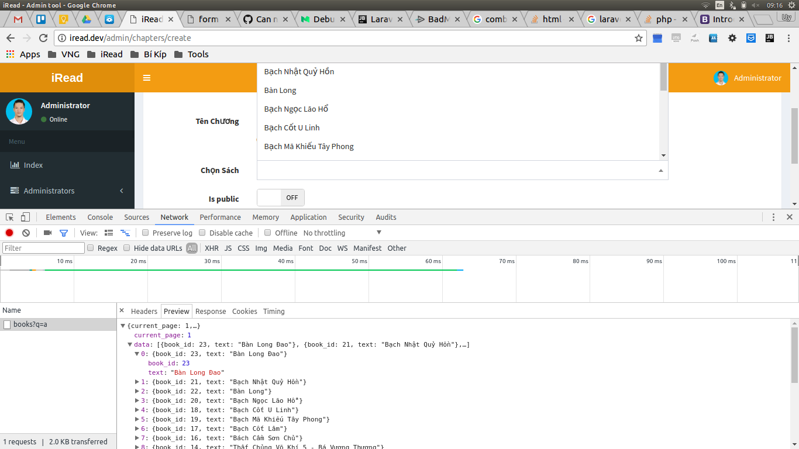Switch to the Response tab
Image resolution: width=799 pixels, height=449 pixels.
(210, 311)
